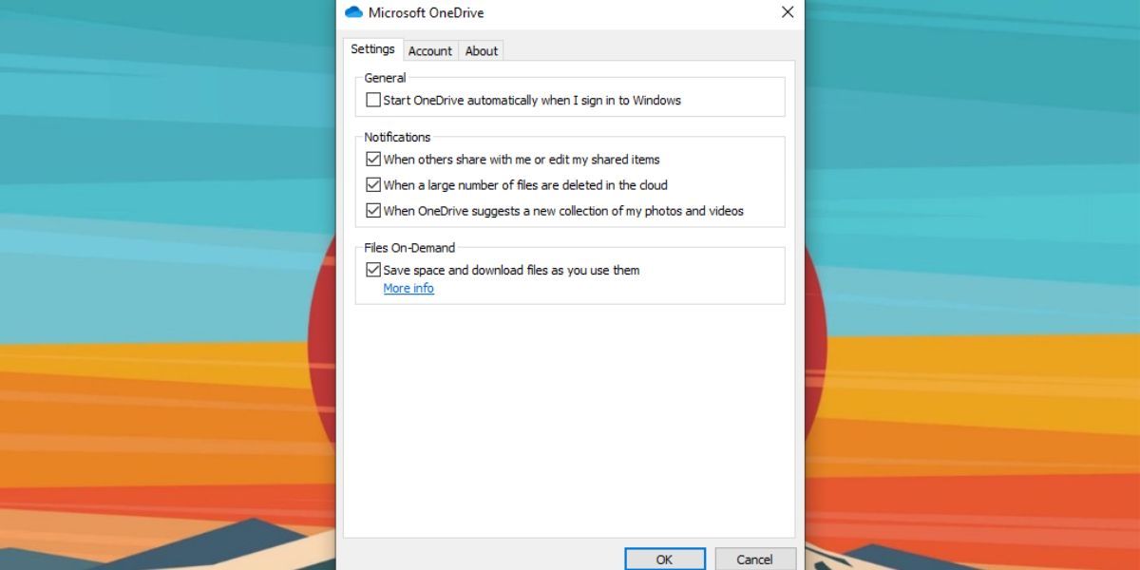Toggle the photo collection suggestion notification
1140x570 pixels.
[373, 210]
